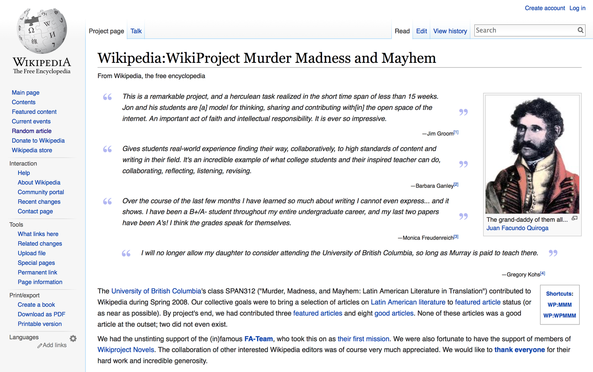Click the WP:WPMMM shortcut link

click(560, 315)
